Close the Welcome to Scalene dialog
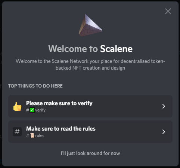The width and height of the screenshot is (180, 168). coord(168,11)
